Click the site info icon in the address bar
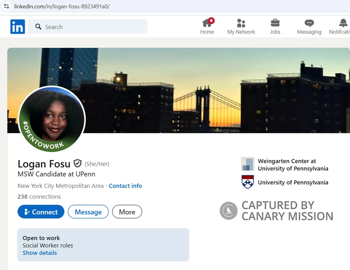 pyautogui.click(x=7, y=6)
